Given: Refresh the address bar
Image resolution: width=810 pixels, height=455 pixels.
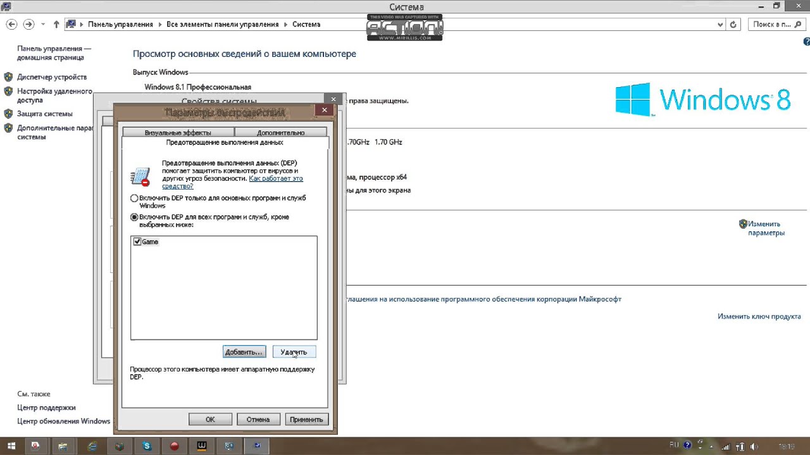Looking at the screenshot, I should tap(733, 25).
